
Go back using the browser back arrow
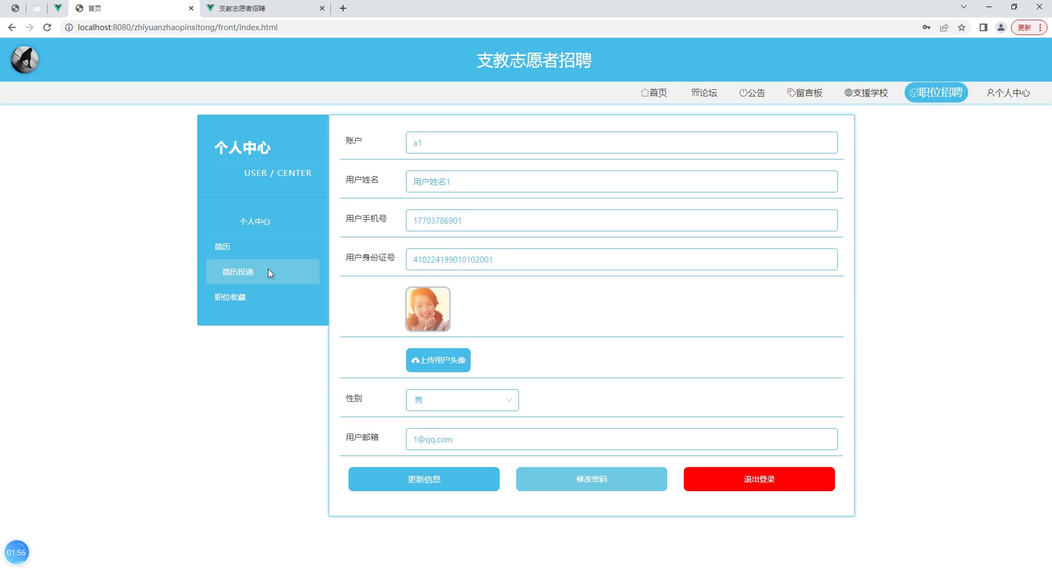click(x=12, y=27)
